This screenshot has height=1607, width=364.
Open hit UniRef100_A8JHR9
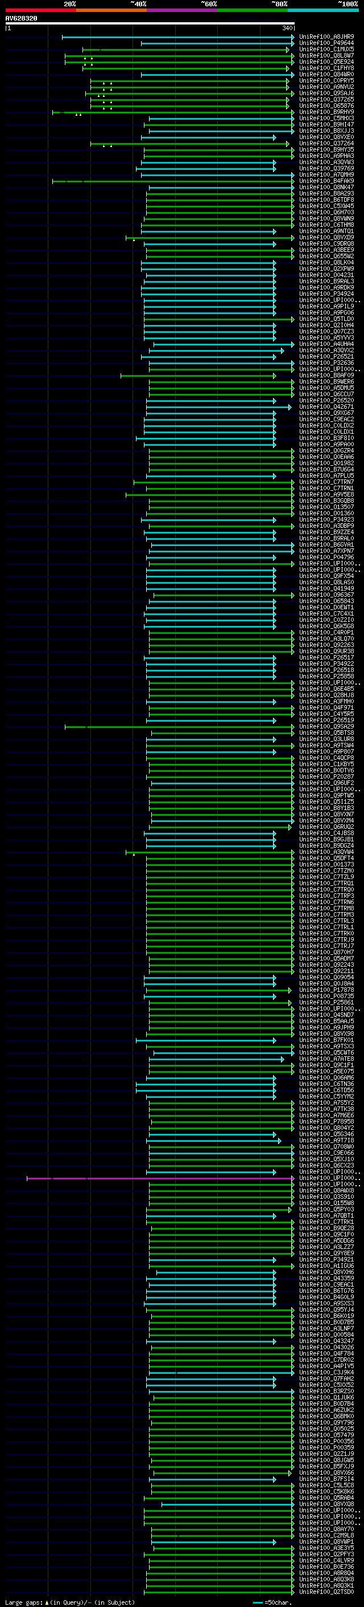(326, 37)
